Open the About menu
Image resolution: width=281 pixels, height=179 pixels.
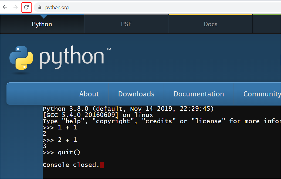point(89,94)
